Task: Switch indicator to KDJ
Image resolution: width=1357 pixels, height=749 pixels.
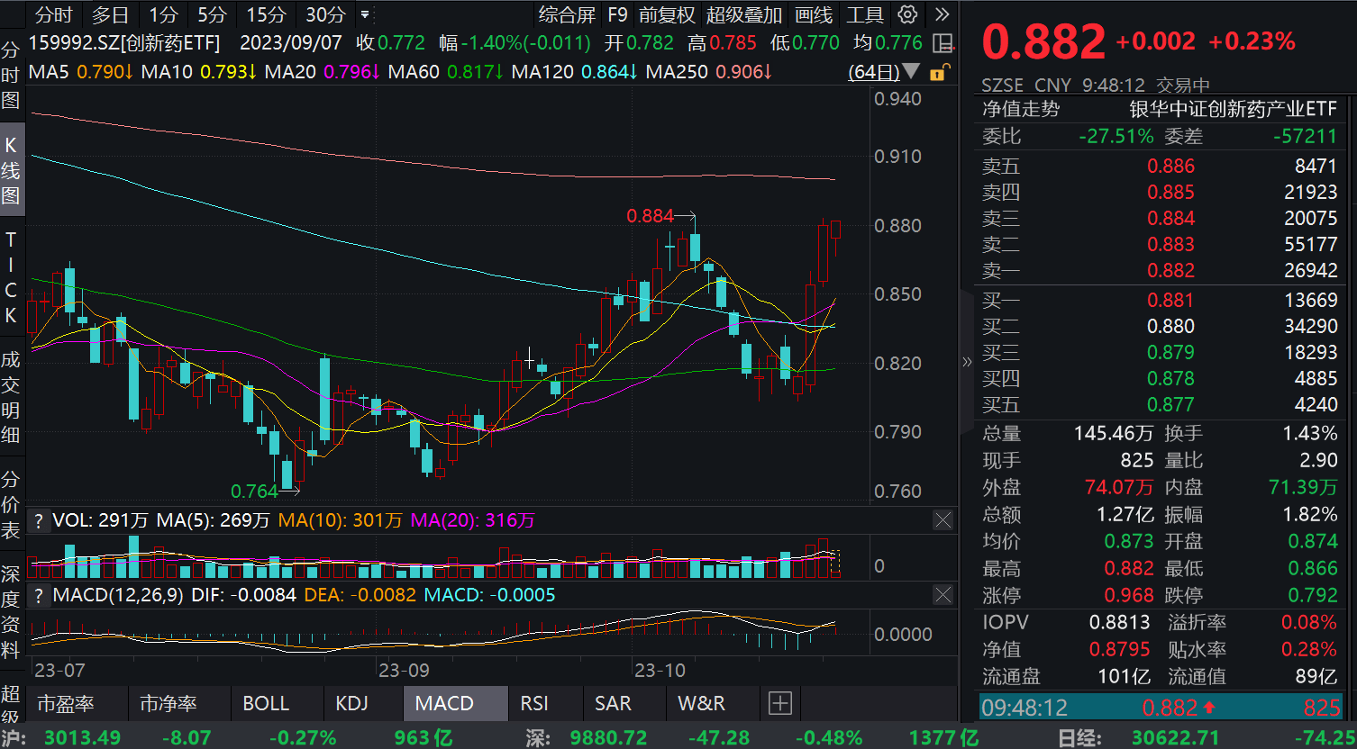Action: [352, 704]
